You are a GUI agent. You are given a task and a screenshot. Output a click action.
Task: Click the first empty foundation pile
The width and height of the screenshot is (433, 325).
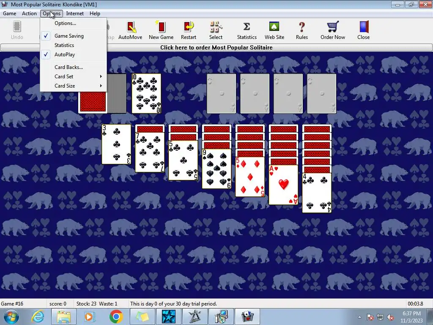[222, 94]
